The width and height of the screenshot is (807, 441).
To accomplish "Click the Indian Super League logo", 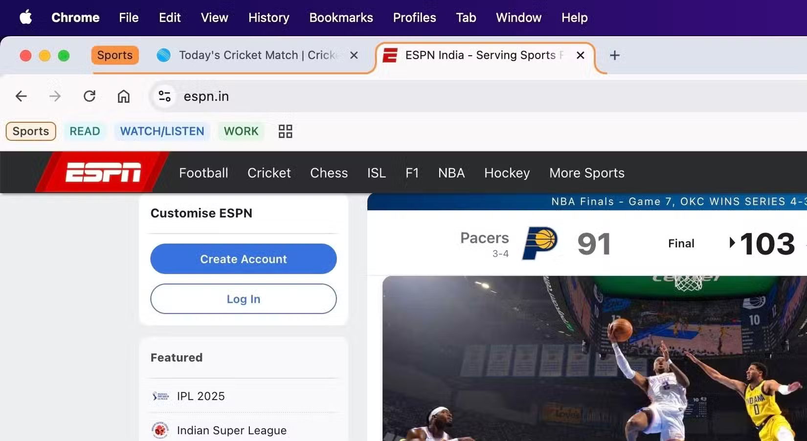I will 159,430.
